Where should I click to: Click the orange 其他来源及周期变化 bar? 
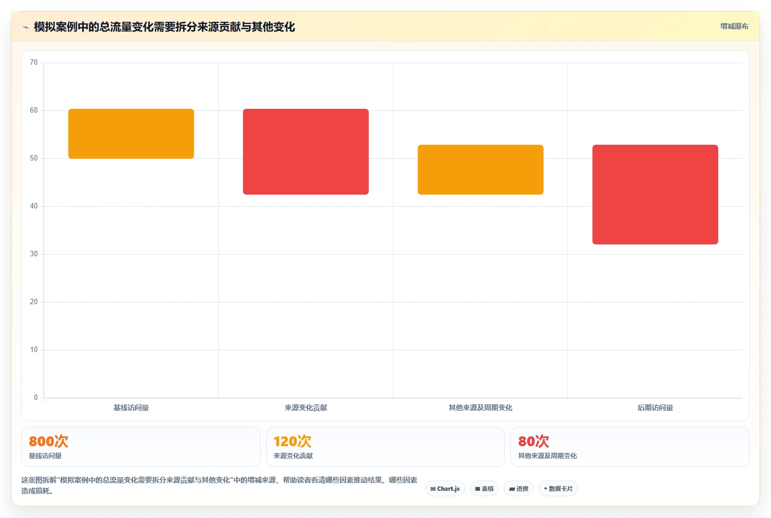[480, 170]
